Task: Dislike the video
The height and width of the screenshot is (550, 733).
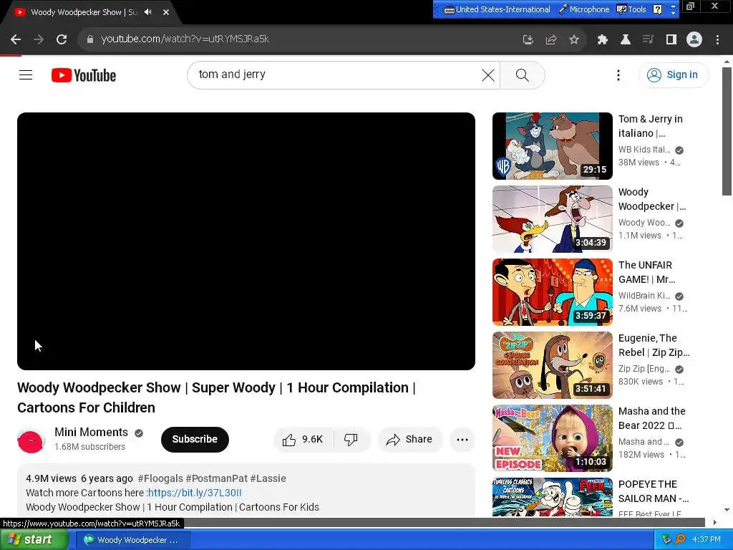Action: pyautogui.click(x=351, y=439)
